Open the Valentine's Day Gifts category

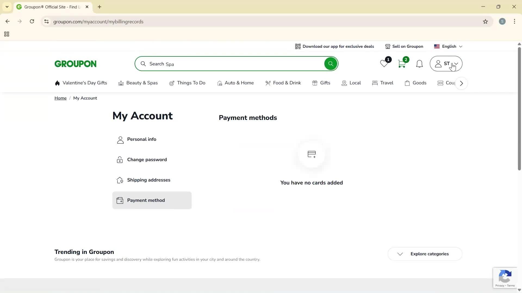pos(85,83)
